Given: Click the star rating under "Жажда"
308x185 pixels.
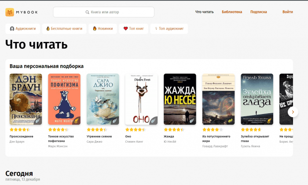Looking at the screenshot, I should pos(174,129).
